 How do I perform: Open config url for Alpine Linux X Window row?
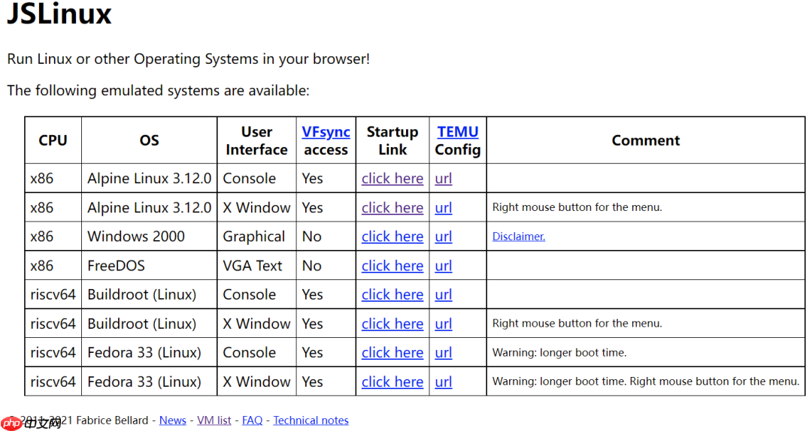(x=444, y=207)
